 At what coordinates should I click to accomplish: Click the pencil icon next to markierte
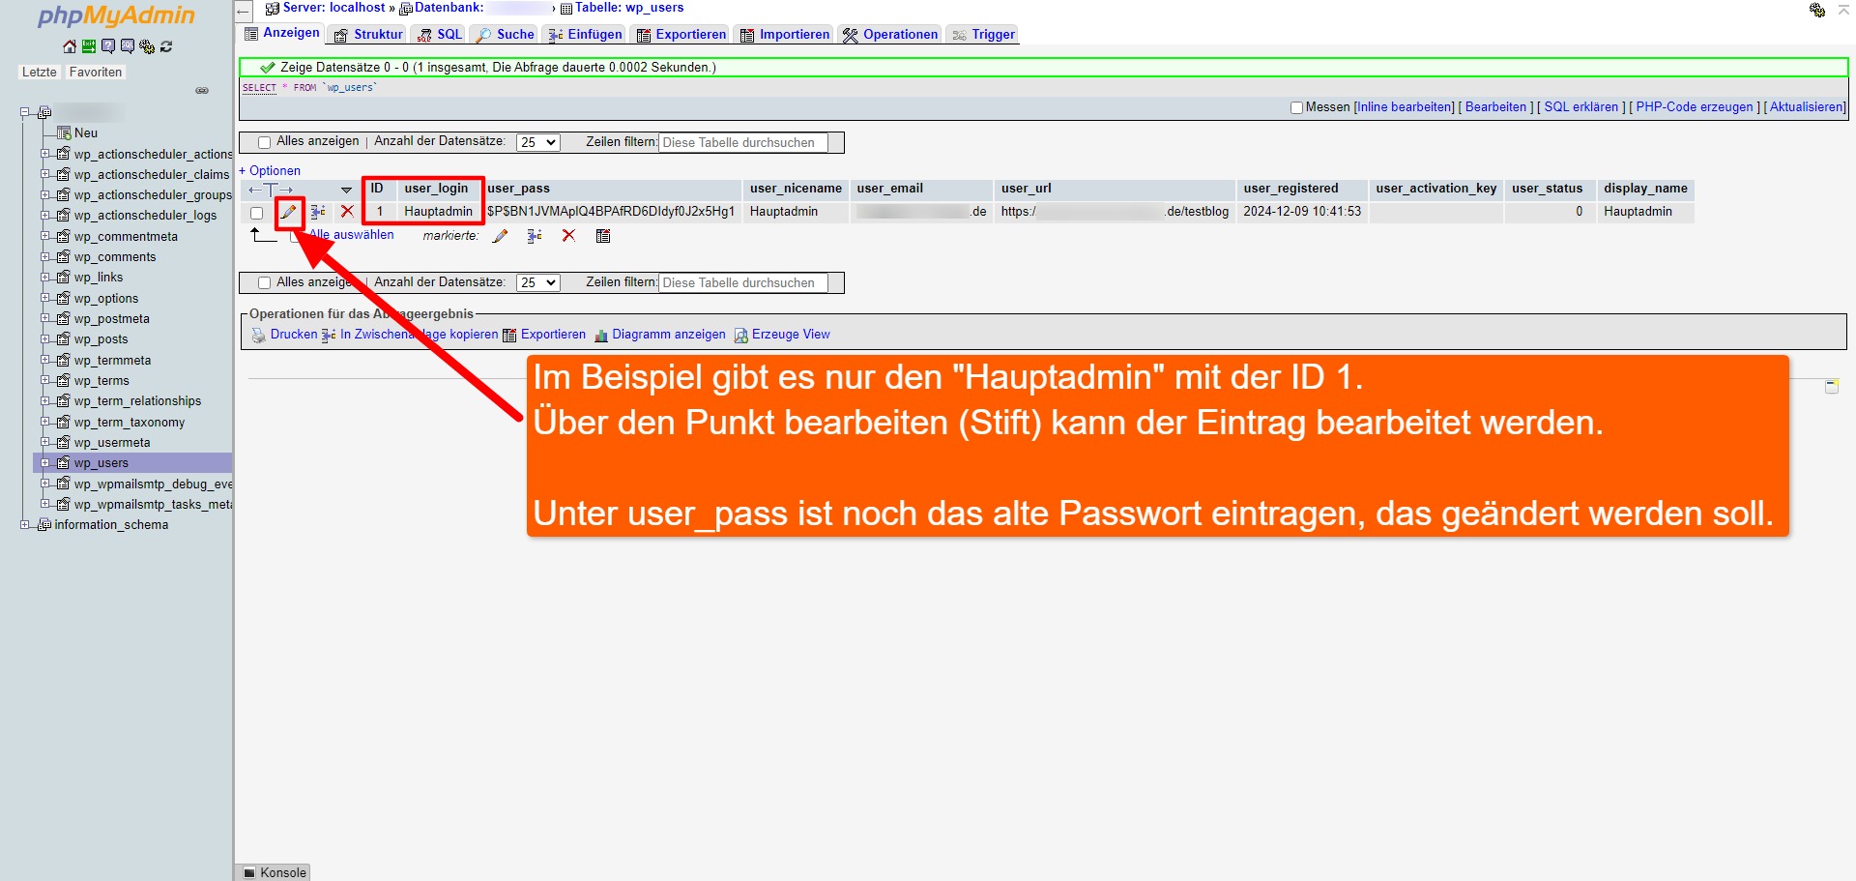pyautogui.click(x=500, y=236)
